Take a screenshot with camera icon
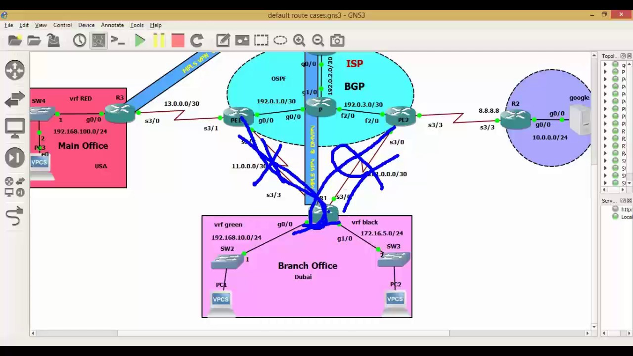The width and height of the screenshot is (633, 356). 337,41
